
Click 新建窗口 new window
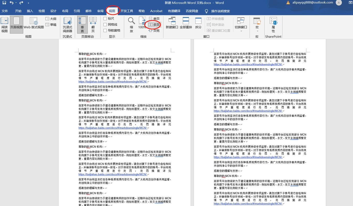[x=172, y=23]
